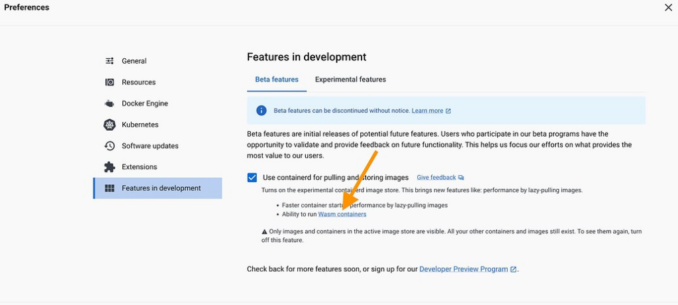Click the Kubernetes wheel icon
The height and width of the screenshot is (305, 678).
[x=110, y=125]
